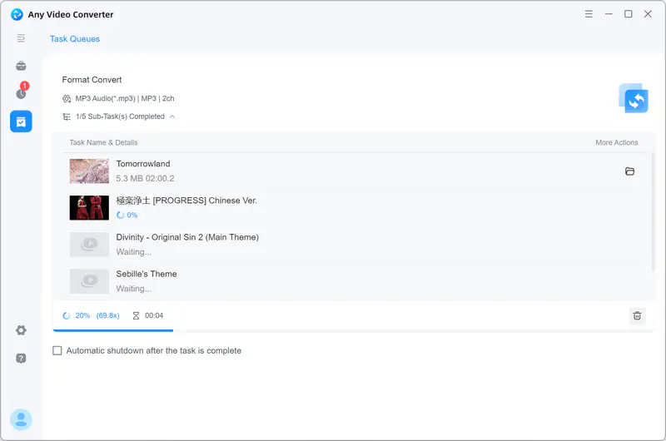Image resolution: width=666 pixels, height=441 pixels.
Task: Click the Task Name & Details column header
Action: tap(103, 142)
